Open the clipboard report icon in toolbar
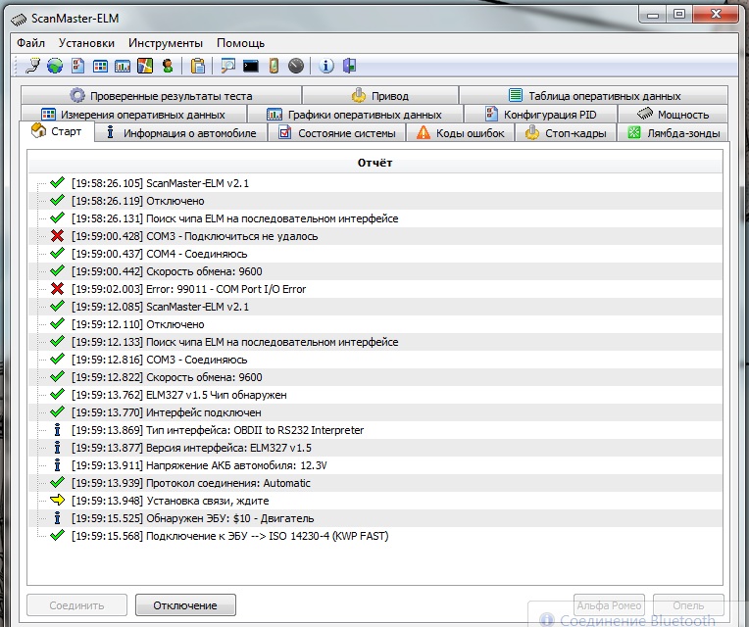Viewport: 749px width, 627px height. tap(198, 66)
